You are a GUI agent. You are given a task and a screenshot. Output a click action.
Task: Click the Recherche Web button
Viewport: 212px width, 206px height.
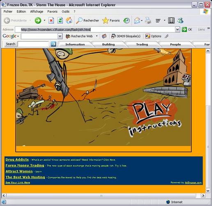coord(79,36)
